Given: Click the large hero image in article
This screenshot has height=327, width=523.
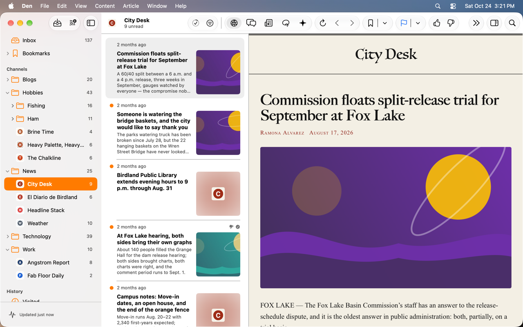Looking at the screenshot, I should coord(386,217).
